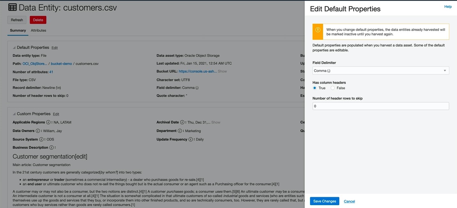Click info icon beside Applicable Regions
457x208 pixels.
click(x=48, y=122)
